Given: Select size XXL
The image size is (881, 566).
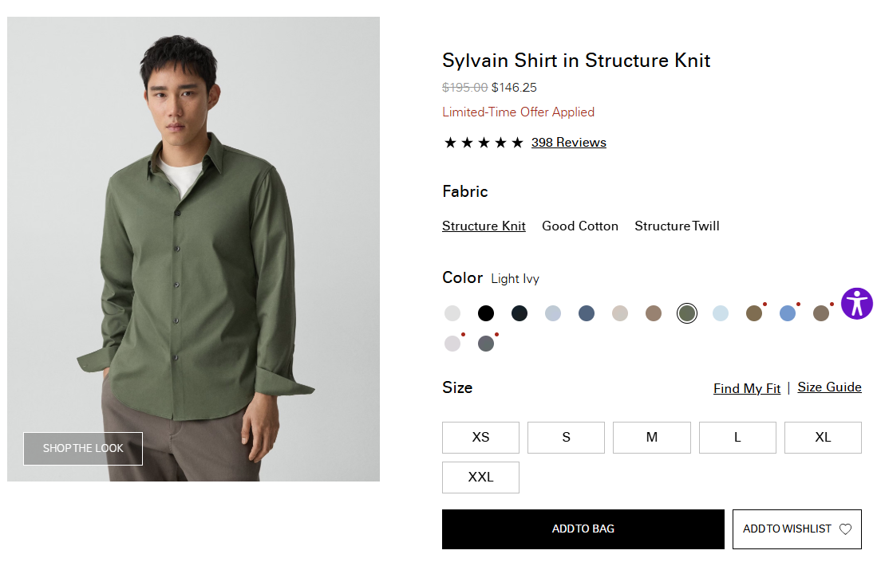Looking at the screenshot, I should click(x=480, y=478).
